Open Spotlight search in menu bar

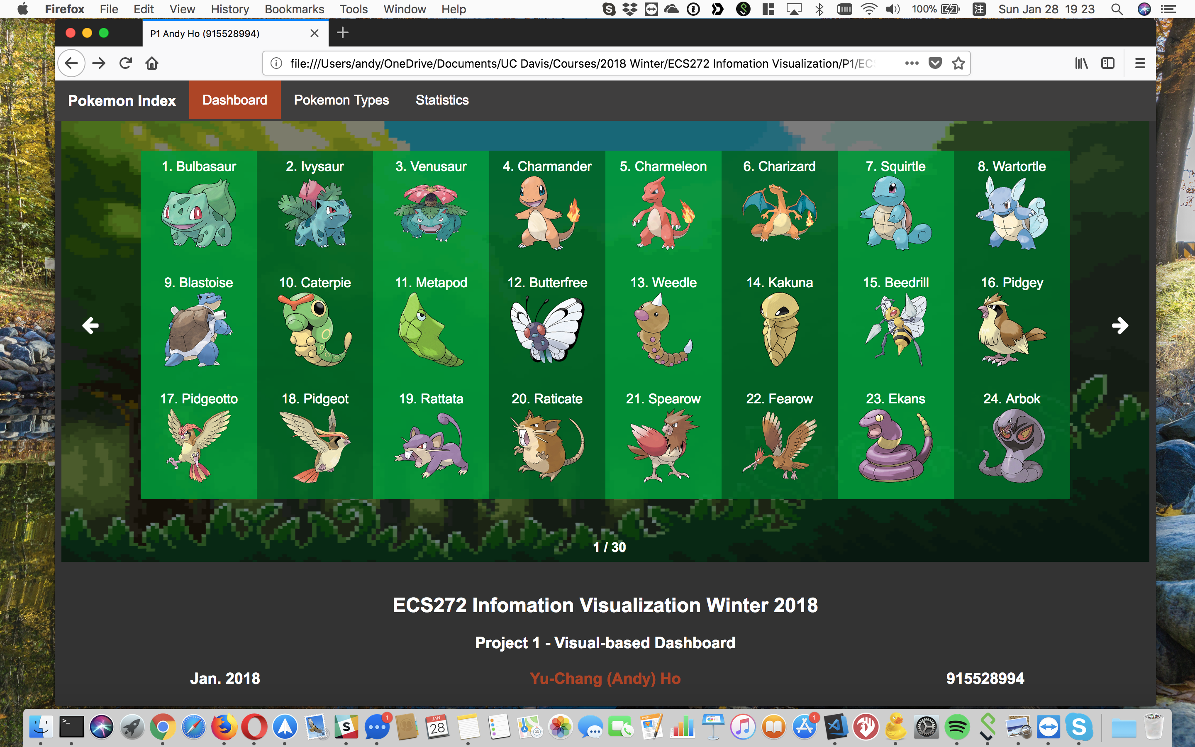(x=1117, y=9)
